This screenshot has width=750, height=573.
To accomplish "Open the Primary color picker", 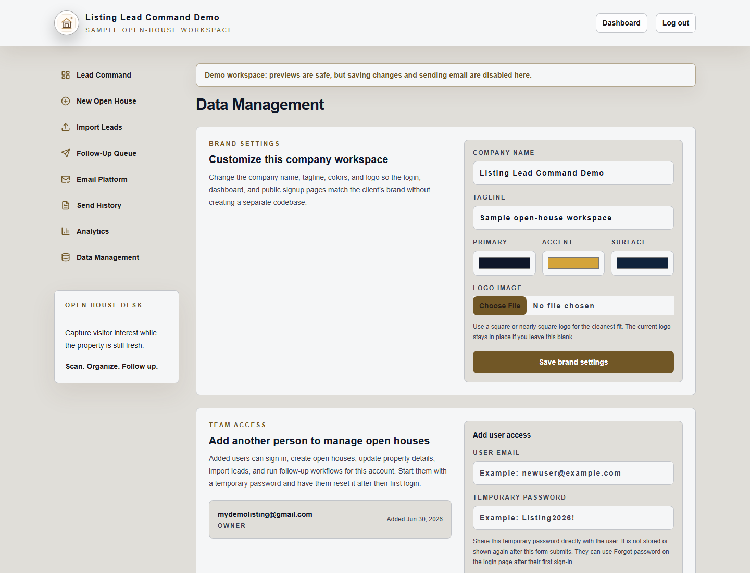I will [x=504, y=263].
